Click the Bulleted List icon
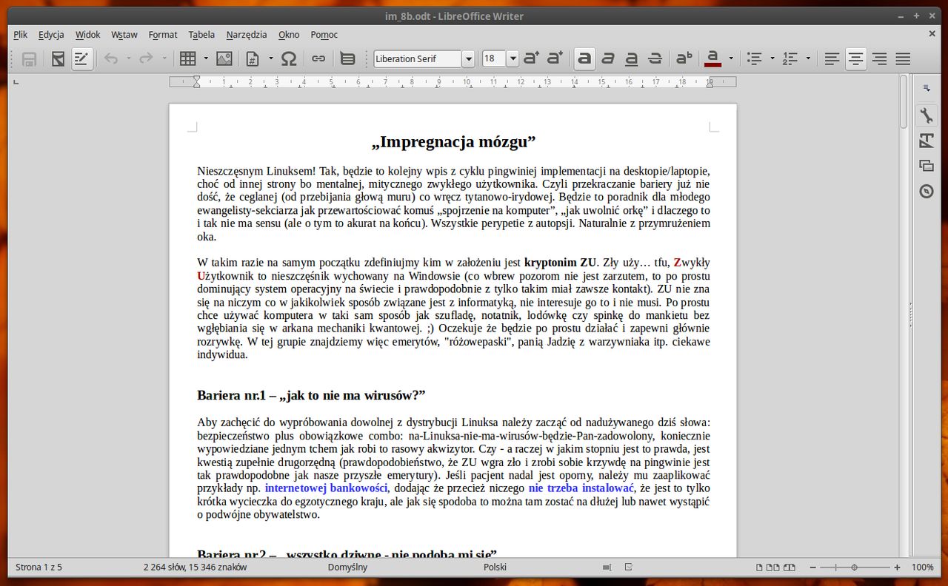948x586 pixels. pyautogui.click(x=755, y=58)
